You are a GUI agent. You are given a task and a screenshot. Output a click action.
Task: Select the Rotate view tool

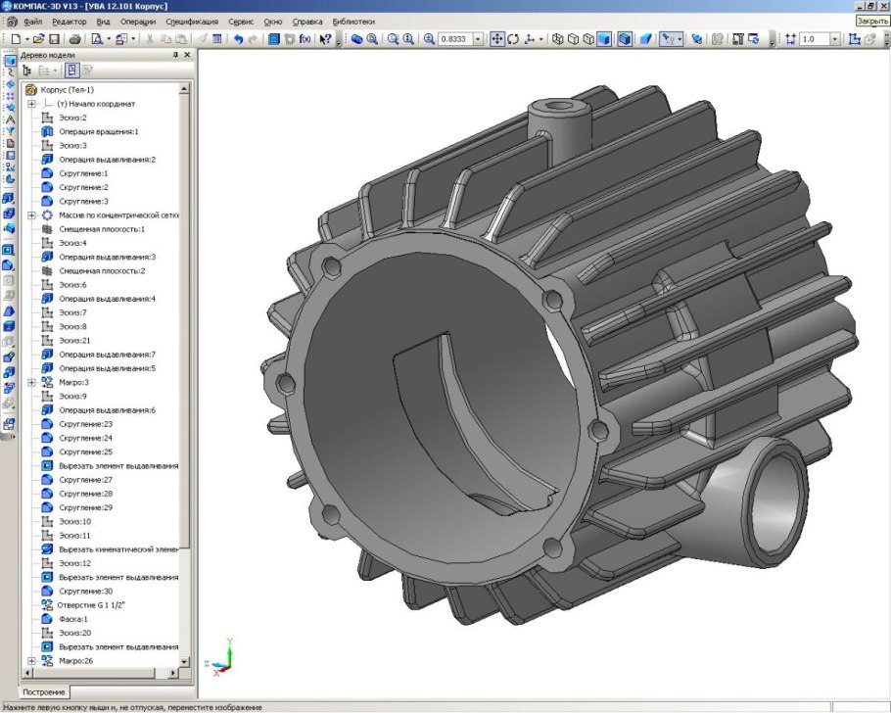pyautogui.click(x=513, y=39)
